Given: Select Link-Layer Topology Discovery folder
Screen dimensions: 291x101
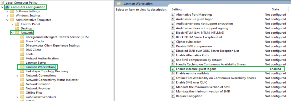Looking at the screenshot, I should [x=47, y=71].
